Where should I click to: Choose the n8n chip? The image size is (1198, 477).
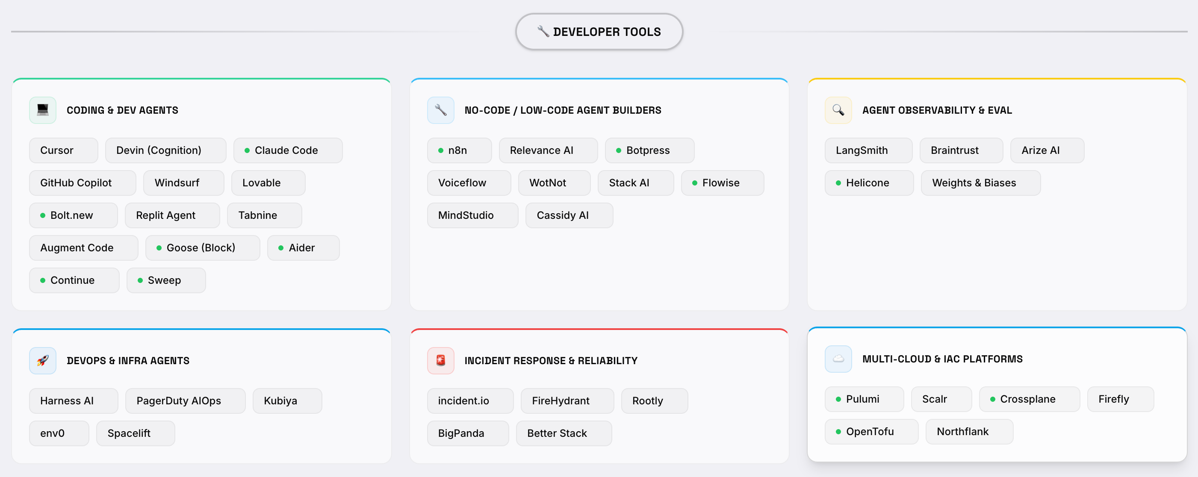(x=459, y=150)
